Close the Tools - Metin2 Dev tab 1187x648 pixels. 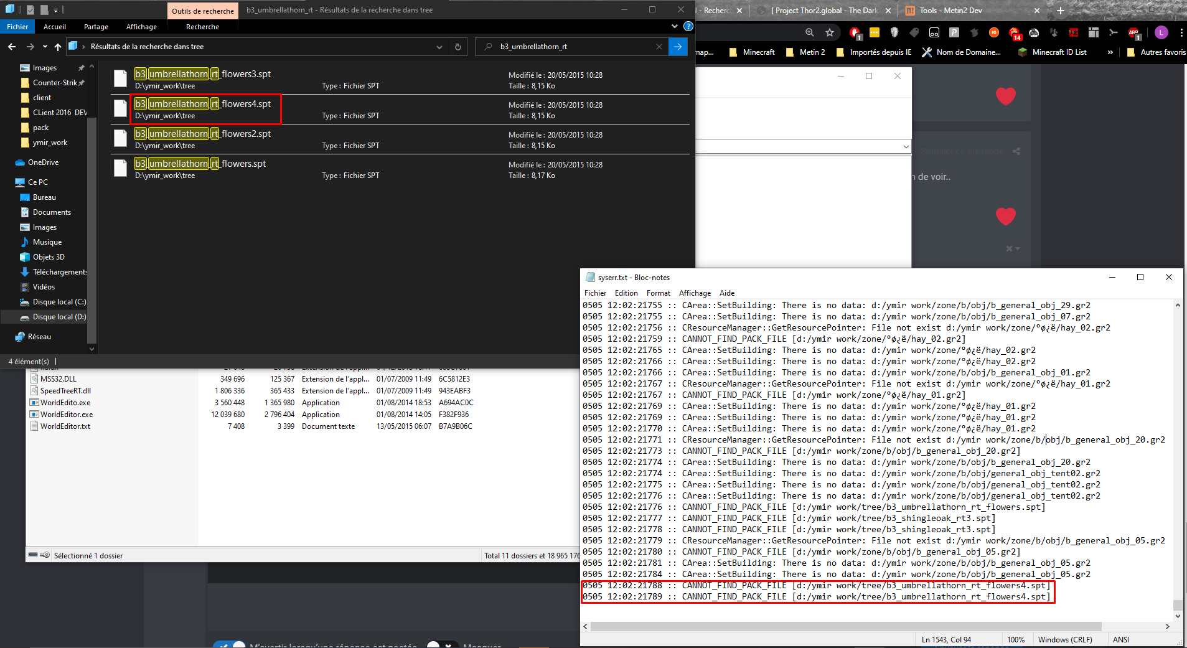1037,11
